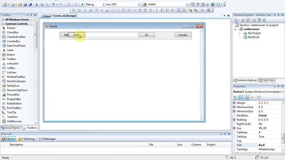
Task: Pin the Toolbox panel with auto-hide
Action: tap(31, 15)
